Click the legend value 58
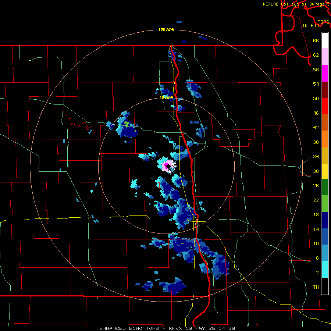Screen dimensions: 331x331 click(x=316, y=70)
